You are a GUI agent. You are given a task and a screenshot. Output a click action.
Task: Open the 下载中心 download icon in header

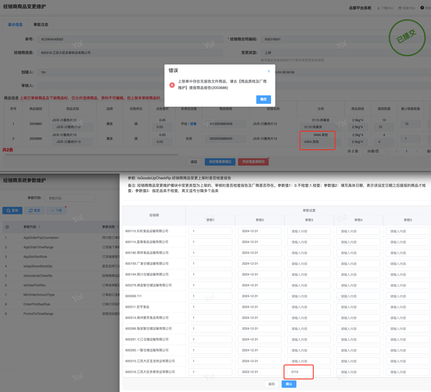[x=378, y=8]
